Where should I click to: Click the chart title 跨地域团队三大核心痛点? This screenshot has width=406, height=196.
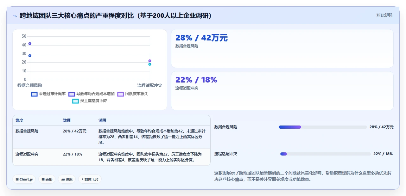tap(116, 15)
